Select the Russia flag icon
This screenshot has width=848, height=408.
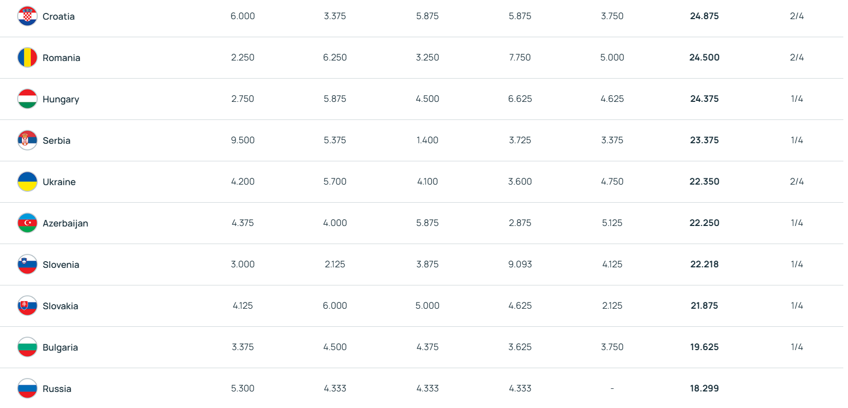click(x=27, y=388)
